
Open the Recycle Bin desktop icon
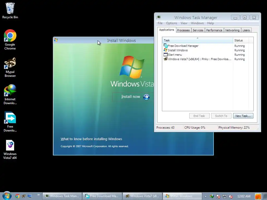pos(10,10)
